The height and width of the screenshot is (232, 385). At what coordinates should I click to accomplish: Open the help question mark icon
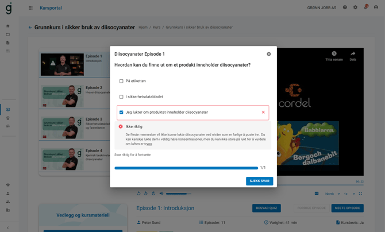(345, 8)
